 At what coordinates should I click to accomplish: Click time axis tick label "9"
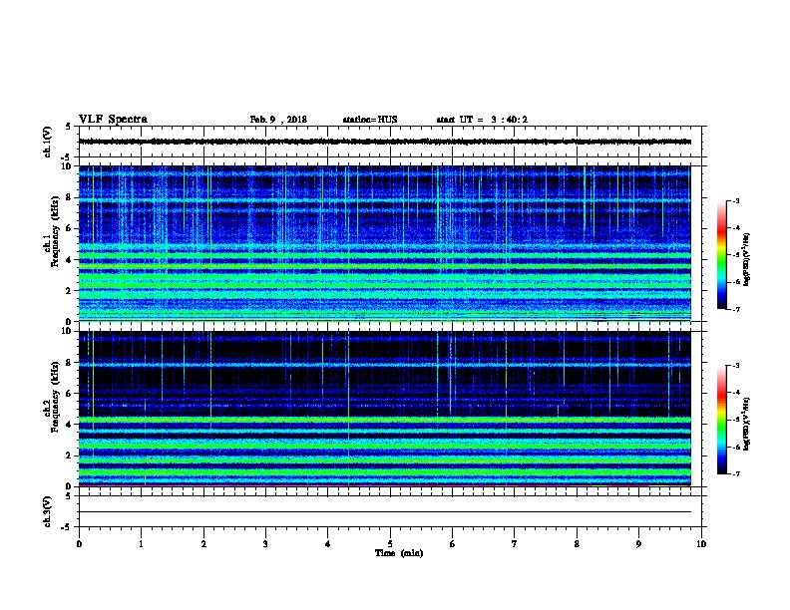pos(638,544)
